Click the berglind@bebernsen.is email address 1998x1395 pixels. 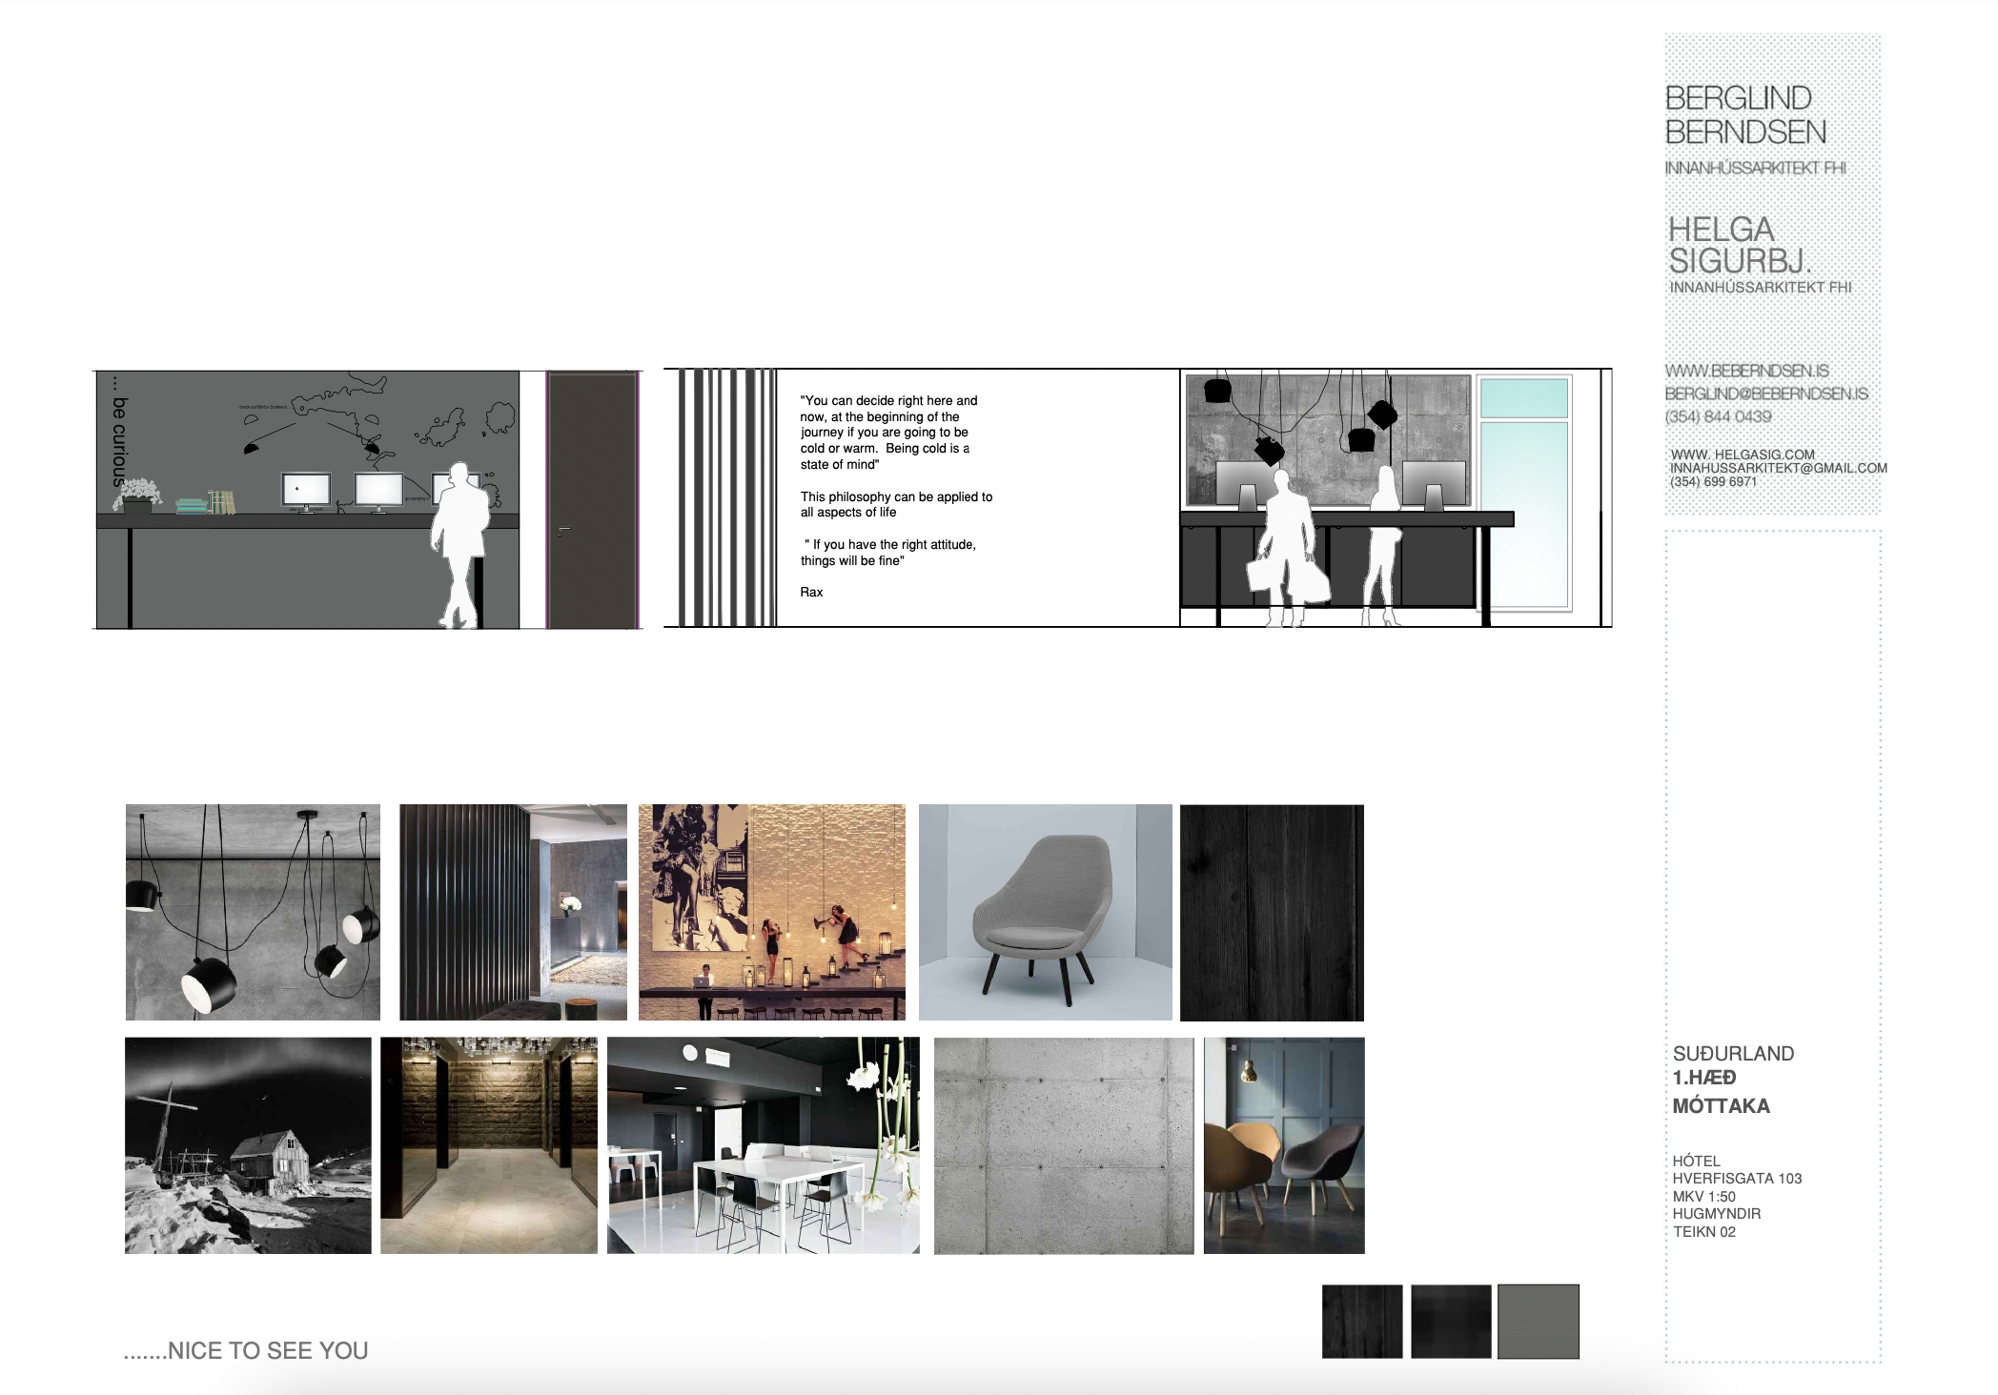(1765, 394)
